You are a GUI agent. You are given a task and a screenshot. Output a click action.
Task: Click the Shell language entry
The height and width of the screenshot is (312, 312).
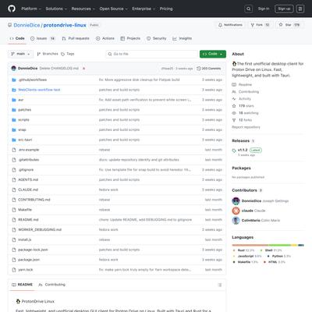271,250
